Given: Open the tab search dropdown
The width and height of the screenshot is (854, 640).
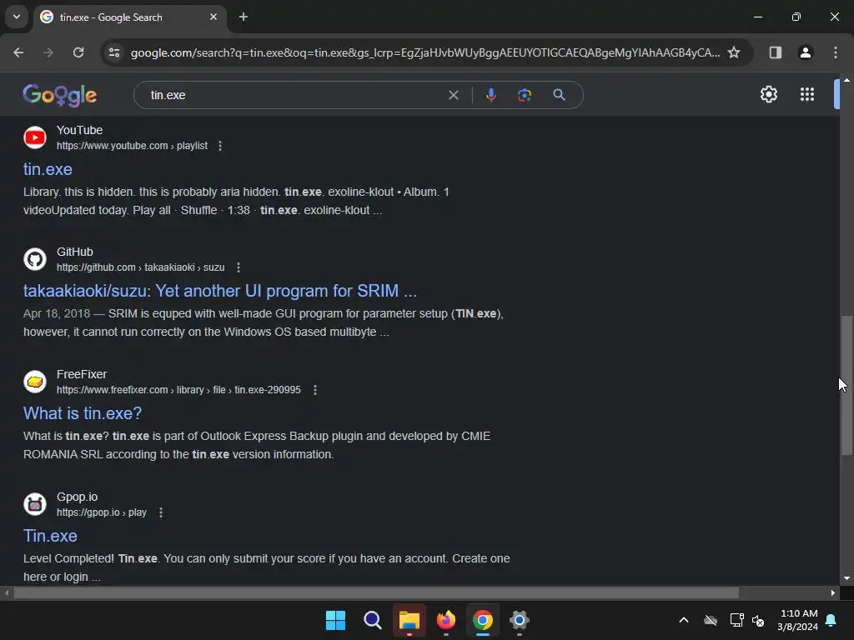Looking at the screenshot, I should point(17,17).
